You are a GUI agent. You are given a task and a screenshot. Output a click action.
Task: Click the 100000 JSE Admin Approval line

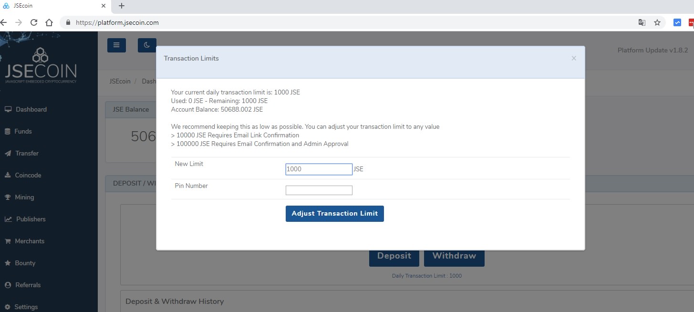pyautogui.click(x=260, y=144)
